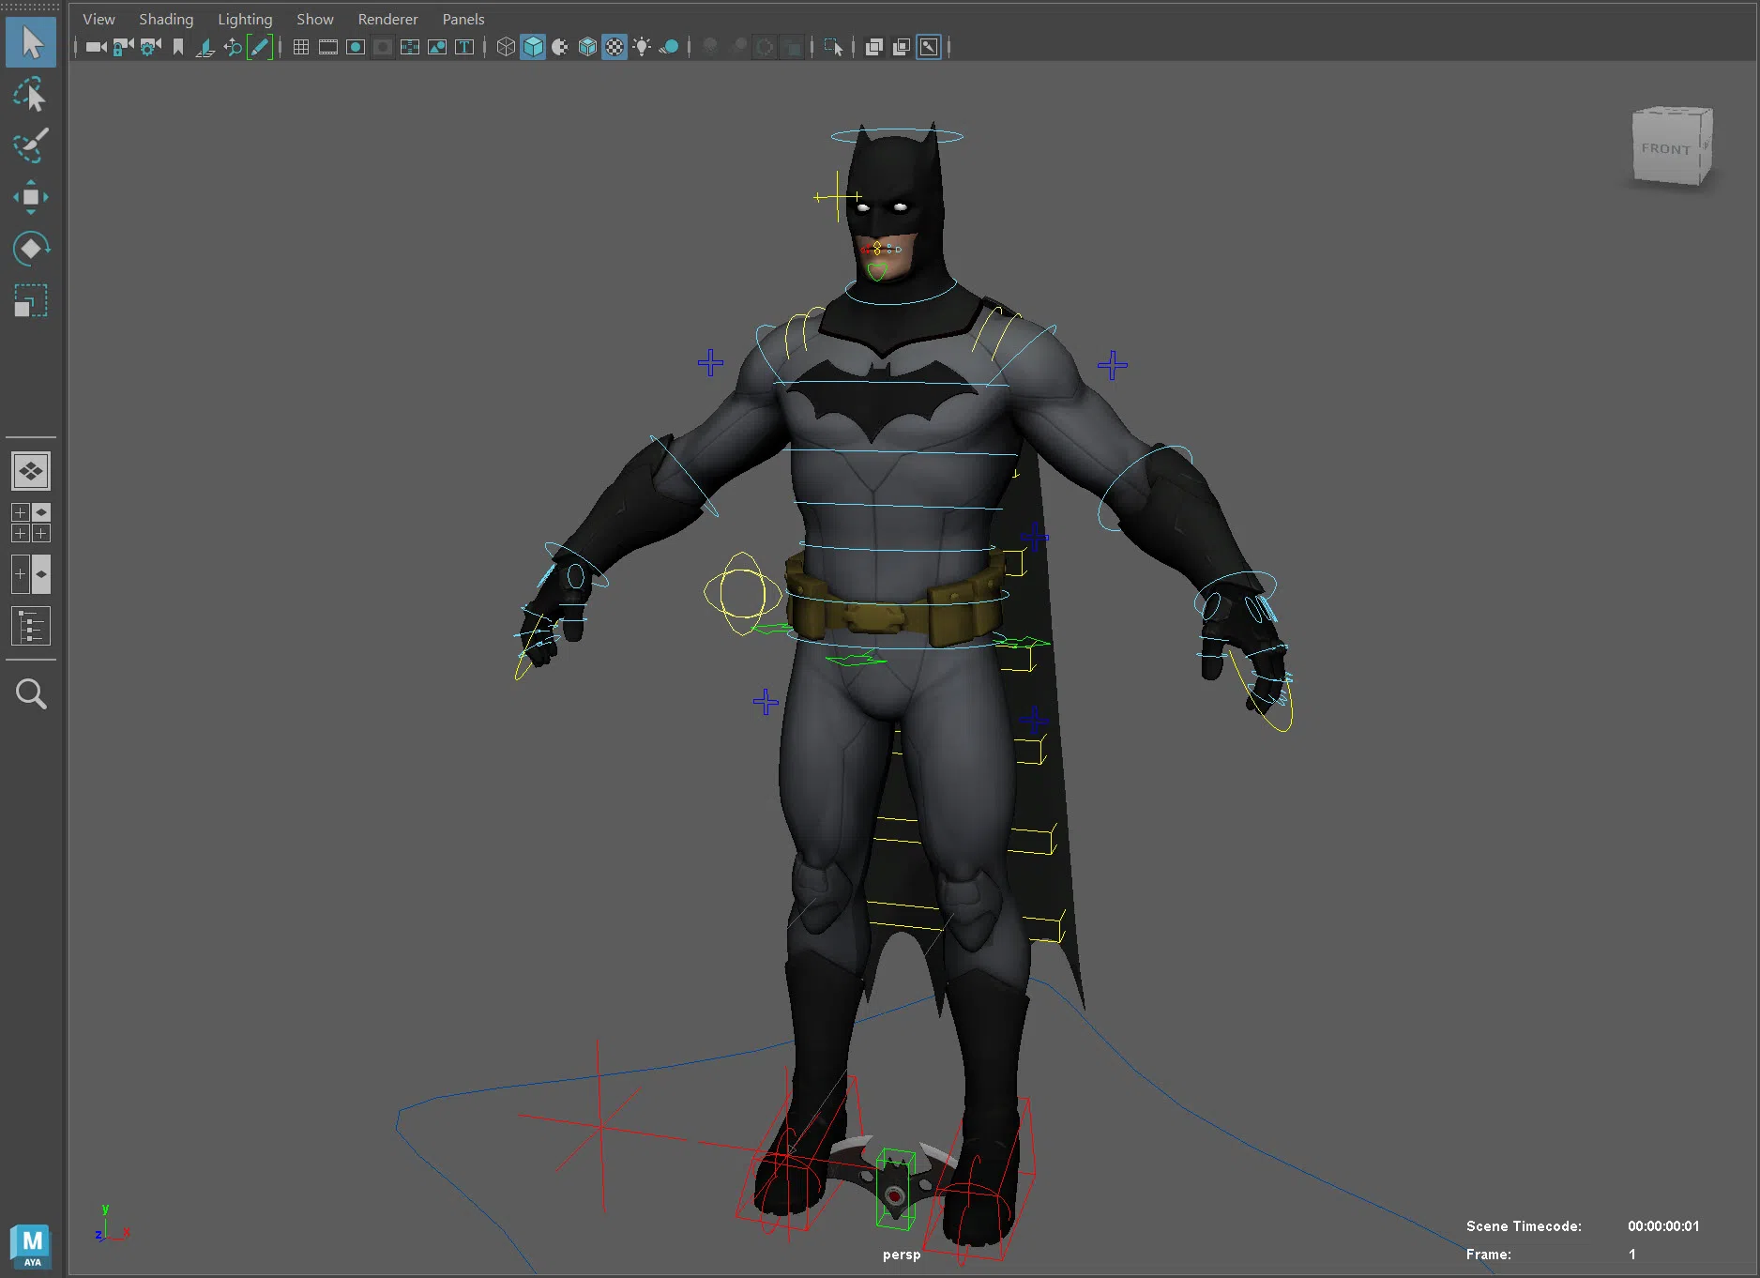Pick the Paint Selection brush tool
Viewport: 1760px width, 1278px height.
[31, 145]
